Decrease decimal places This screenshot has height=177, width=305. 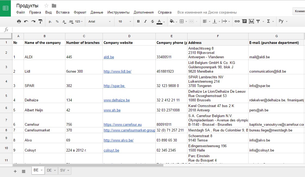(64, 22)
